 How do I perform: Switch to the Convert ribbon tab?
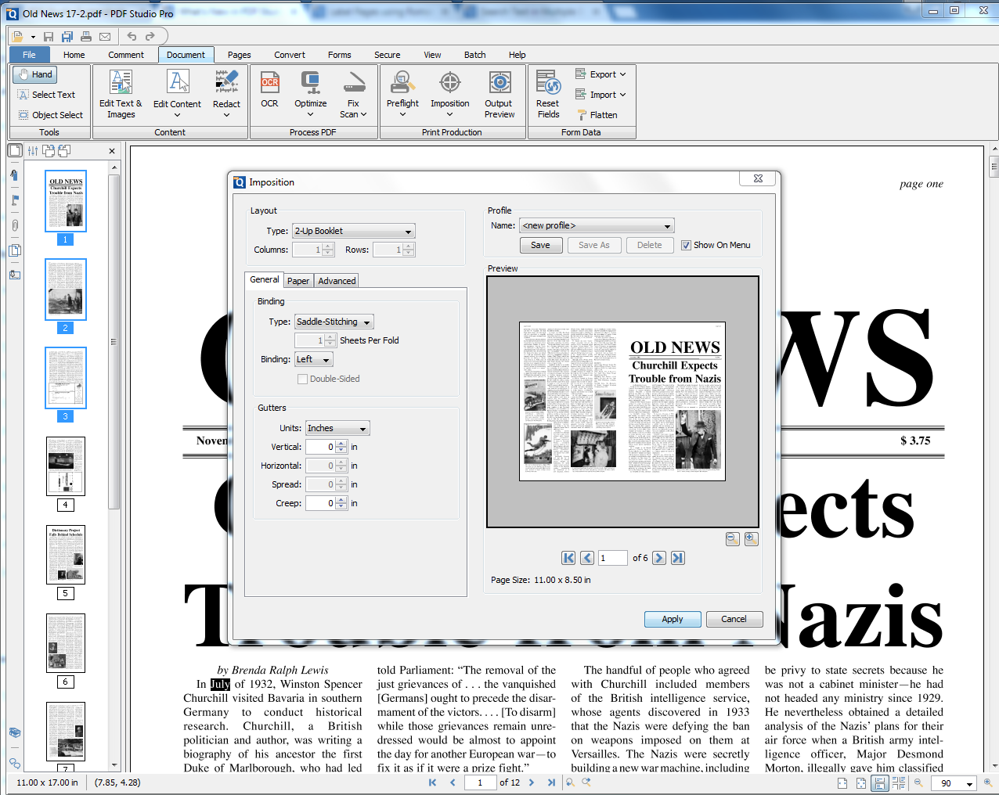(x=290, y=55)
